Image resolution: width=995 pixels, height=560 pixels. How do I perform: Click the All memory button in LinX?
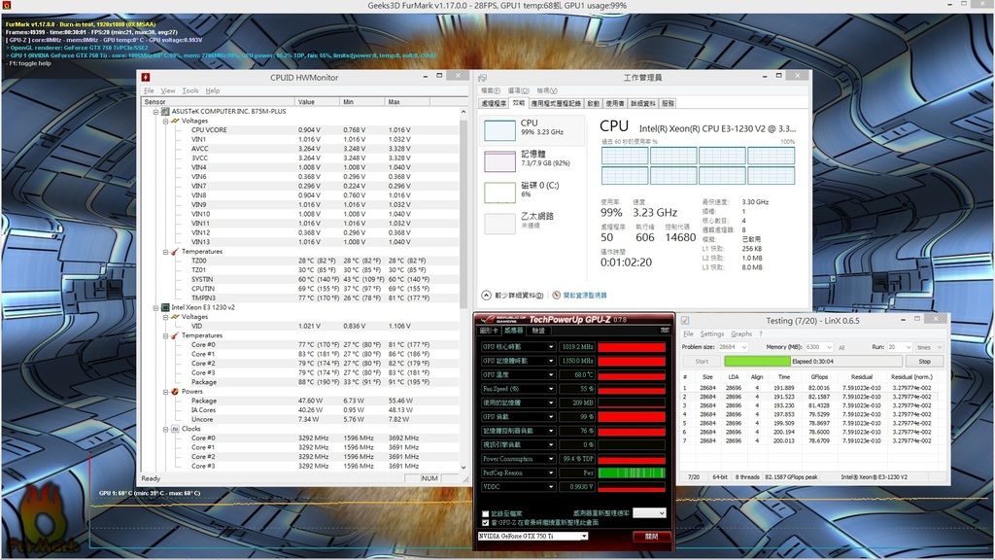841,347
